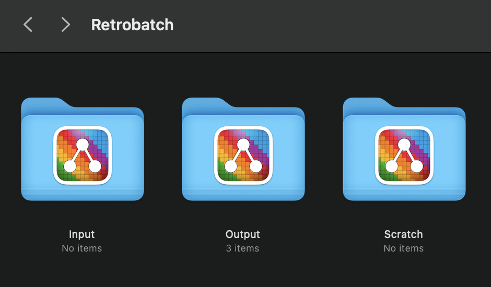Select the Output folder icon
Screen dimensions: 491x287
(x=243, y=149)
